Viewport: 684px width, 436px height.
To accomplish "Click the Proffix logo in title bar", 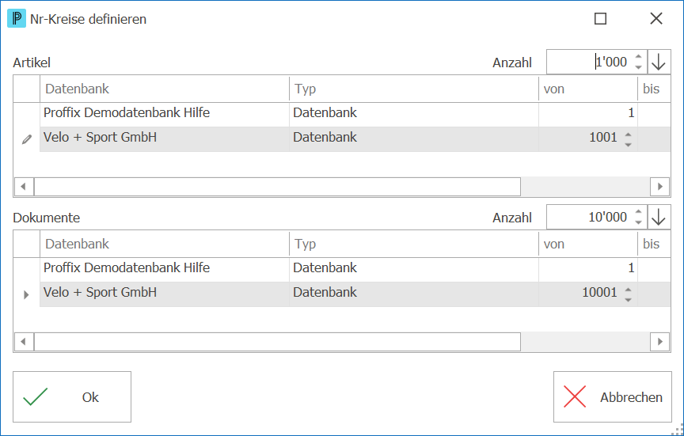I will pyautogui.click(x=17, y=19).
